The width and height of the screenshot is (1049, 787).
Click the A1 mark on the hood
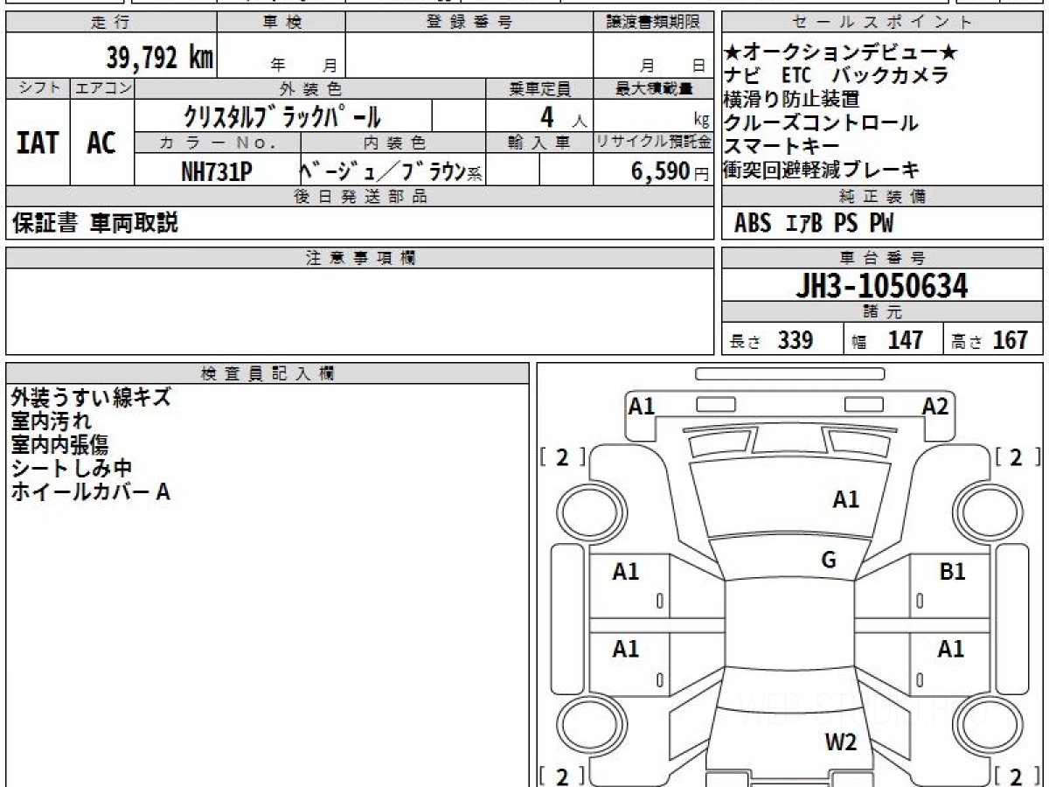click(x=845, y=500)
